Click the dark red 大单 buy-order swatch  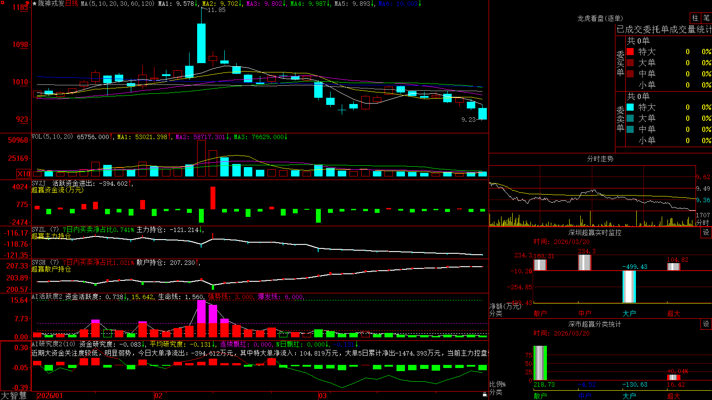tap(630, 63)
